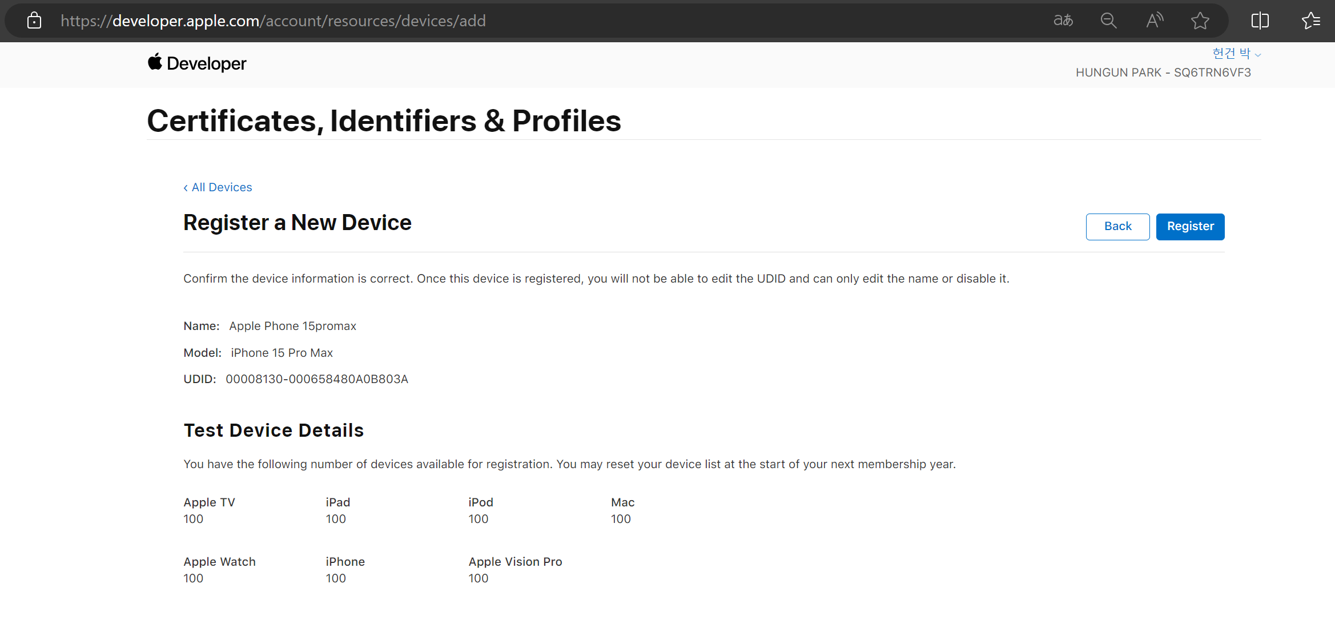The height and width of the screenshot is (636, 1335).
Task: Click the Apple Vision Pro device count
Action: pyautogui.click(x=478, y=578)
